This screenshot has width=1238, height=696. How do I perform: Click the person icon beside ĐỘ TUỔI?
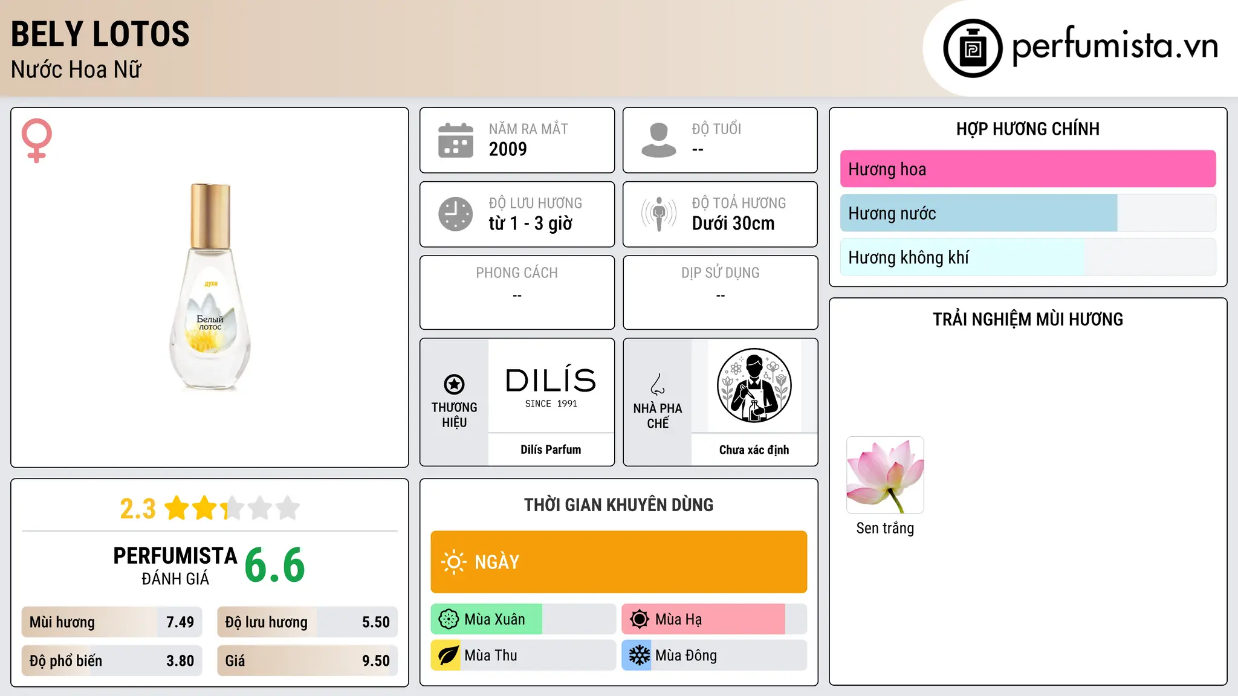659,140
